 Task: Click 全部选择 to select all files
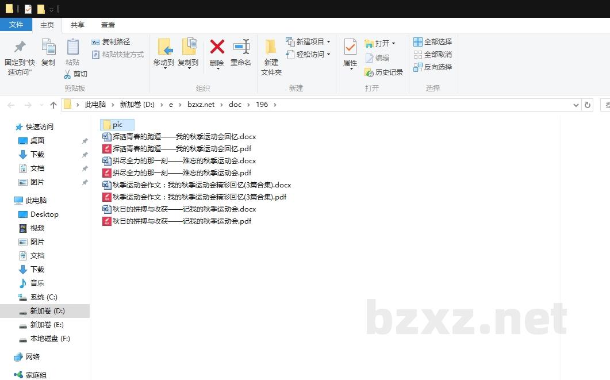click(x=432, y=41)
